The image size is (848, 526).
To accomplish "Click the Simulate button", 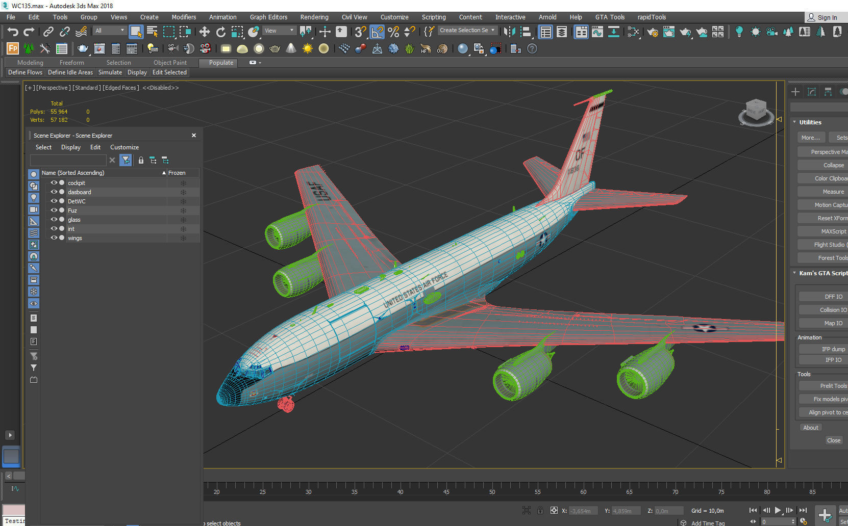I will point(110,72).
